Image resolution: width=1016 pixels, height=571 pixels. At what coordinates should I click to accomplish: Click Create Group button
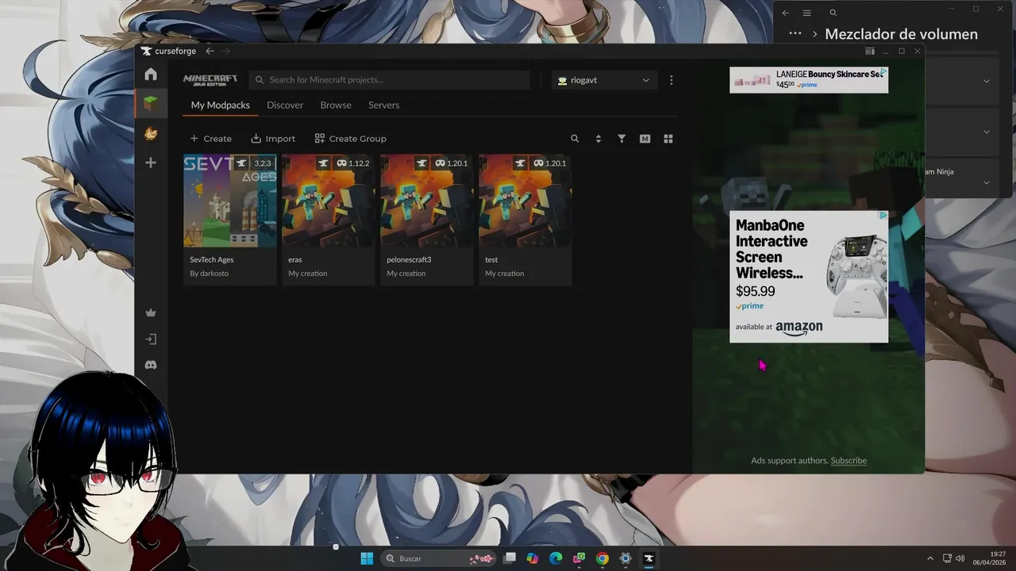pyautogui.click(x=350, y=138)
